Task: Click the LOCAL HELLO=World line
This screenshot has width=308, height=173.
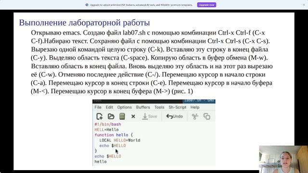Action: pyautogui.click(x=120, y=140)
